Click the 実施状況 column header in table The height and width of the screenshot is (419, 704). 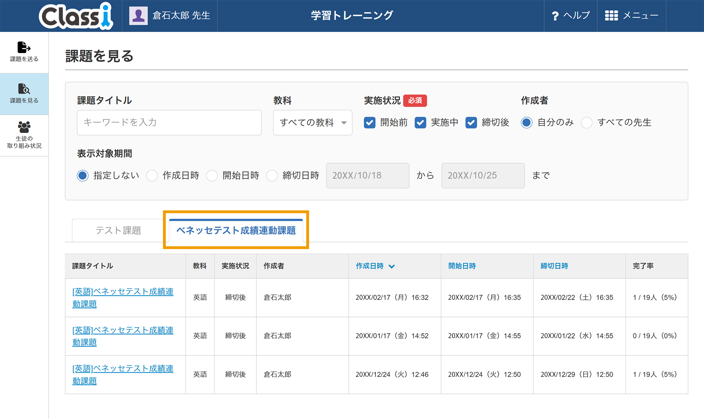click(235, 266)
